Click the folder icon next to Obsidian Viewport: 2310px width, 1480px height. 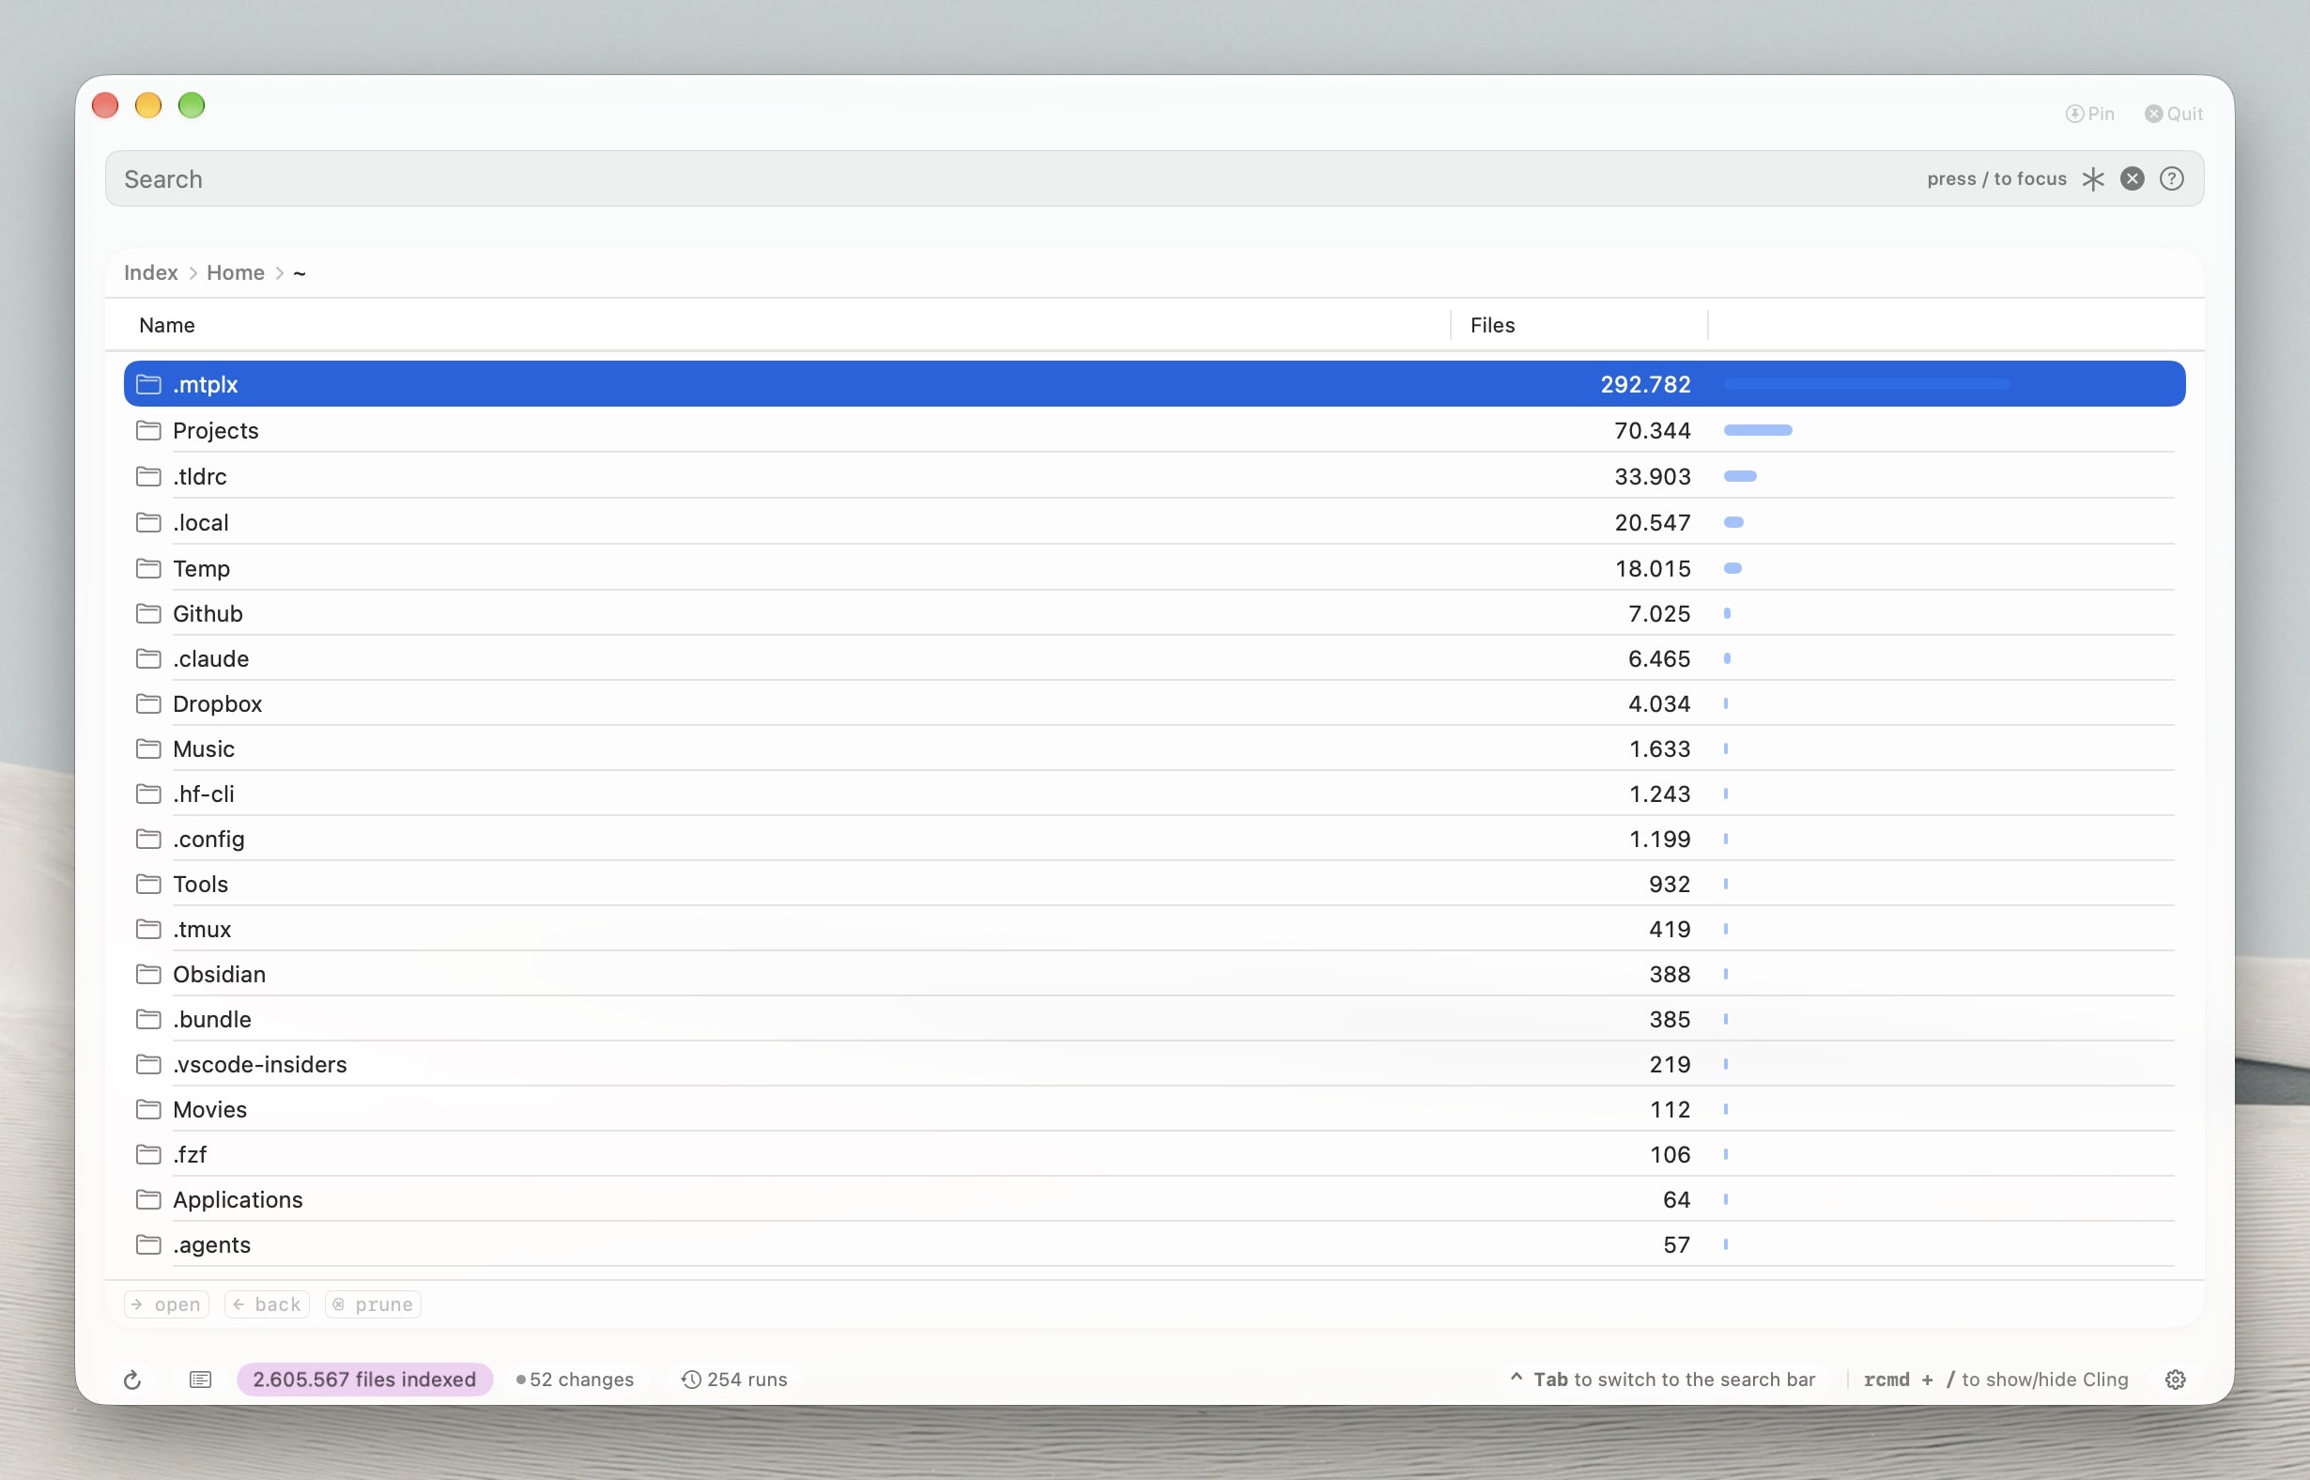(x=148, y=975)
